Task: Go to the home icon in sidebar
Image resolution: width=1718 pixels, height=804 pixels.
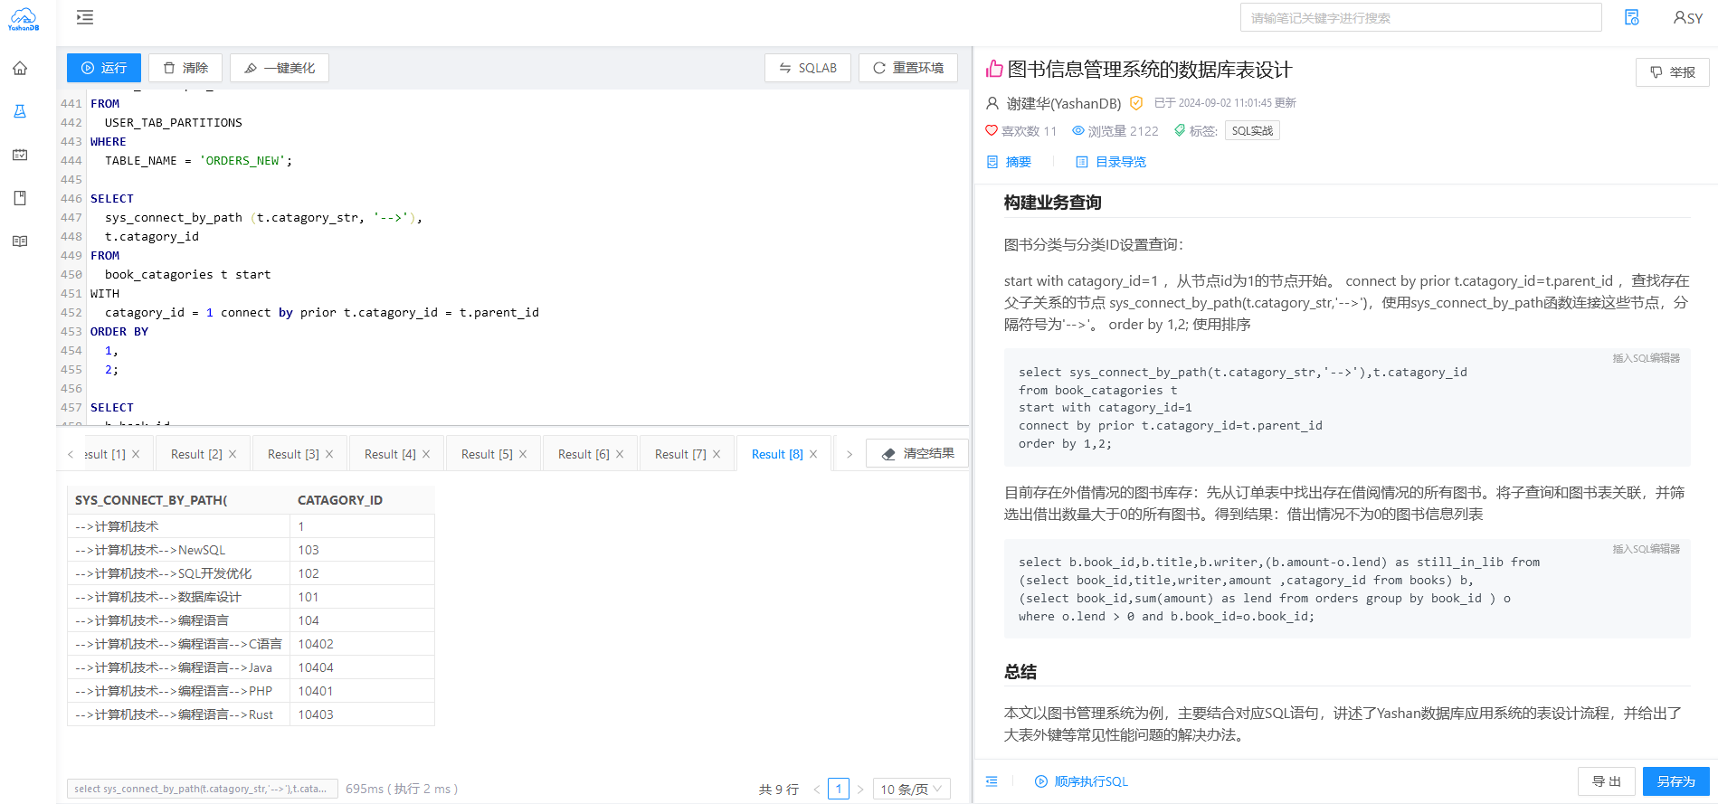Action: point(20,69)
